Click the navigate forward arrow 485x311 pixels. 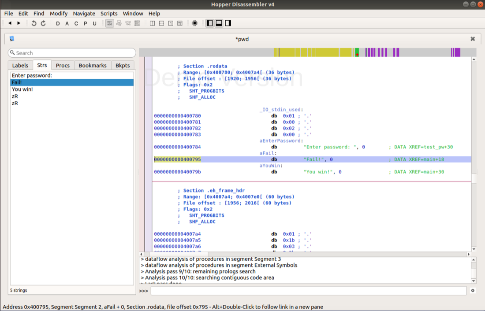click(x=19, y=23)
